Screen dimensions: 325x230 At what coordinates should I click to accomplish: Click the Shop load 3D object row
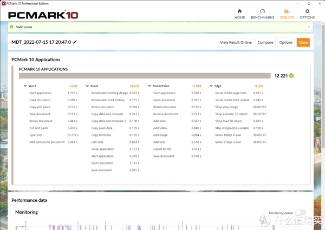click(239, 121)
